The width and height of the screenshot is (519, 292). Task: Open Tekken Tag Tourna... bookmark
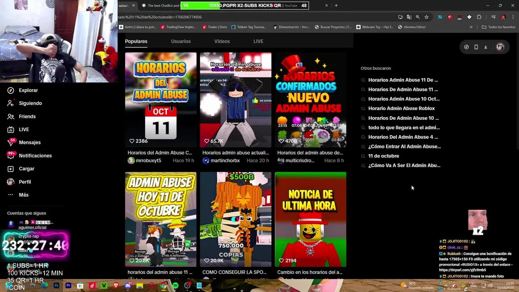(x=249, y=27)
